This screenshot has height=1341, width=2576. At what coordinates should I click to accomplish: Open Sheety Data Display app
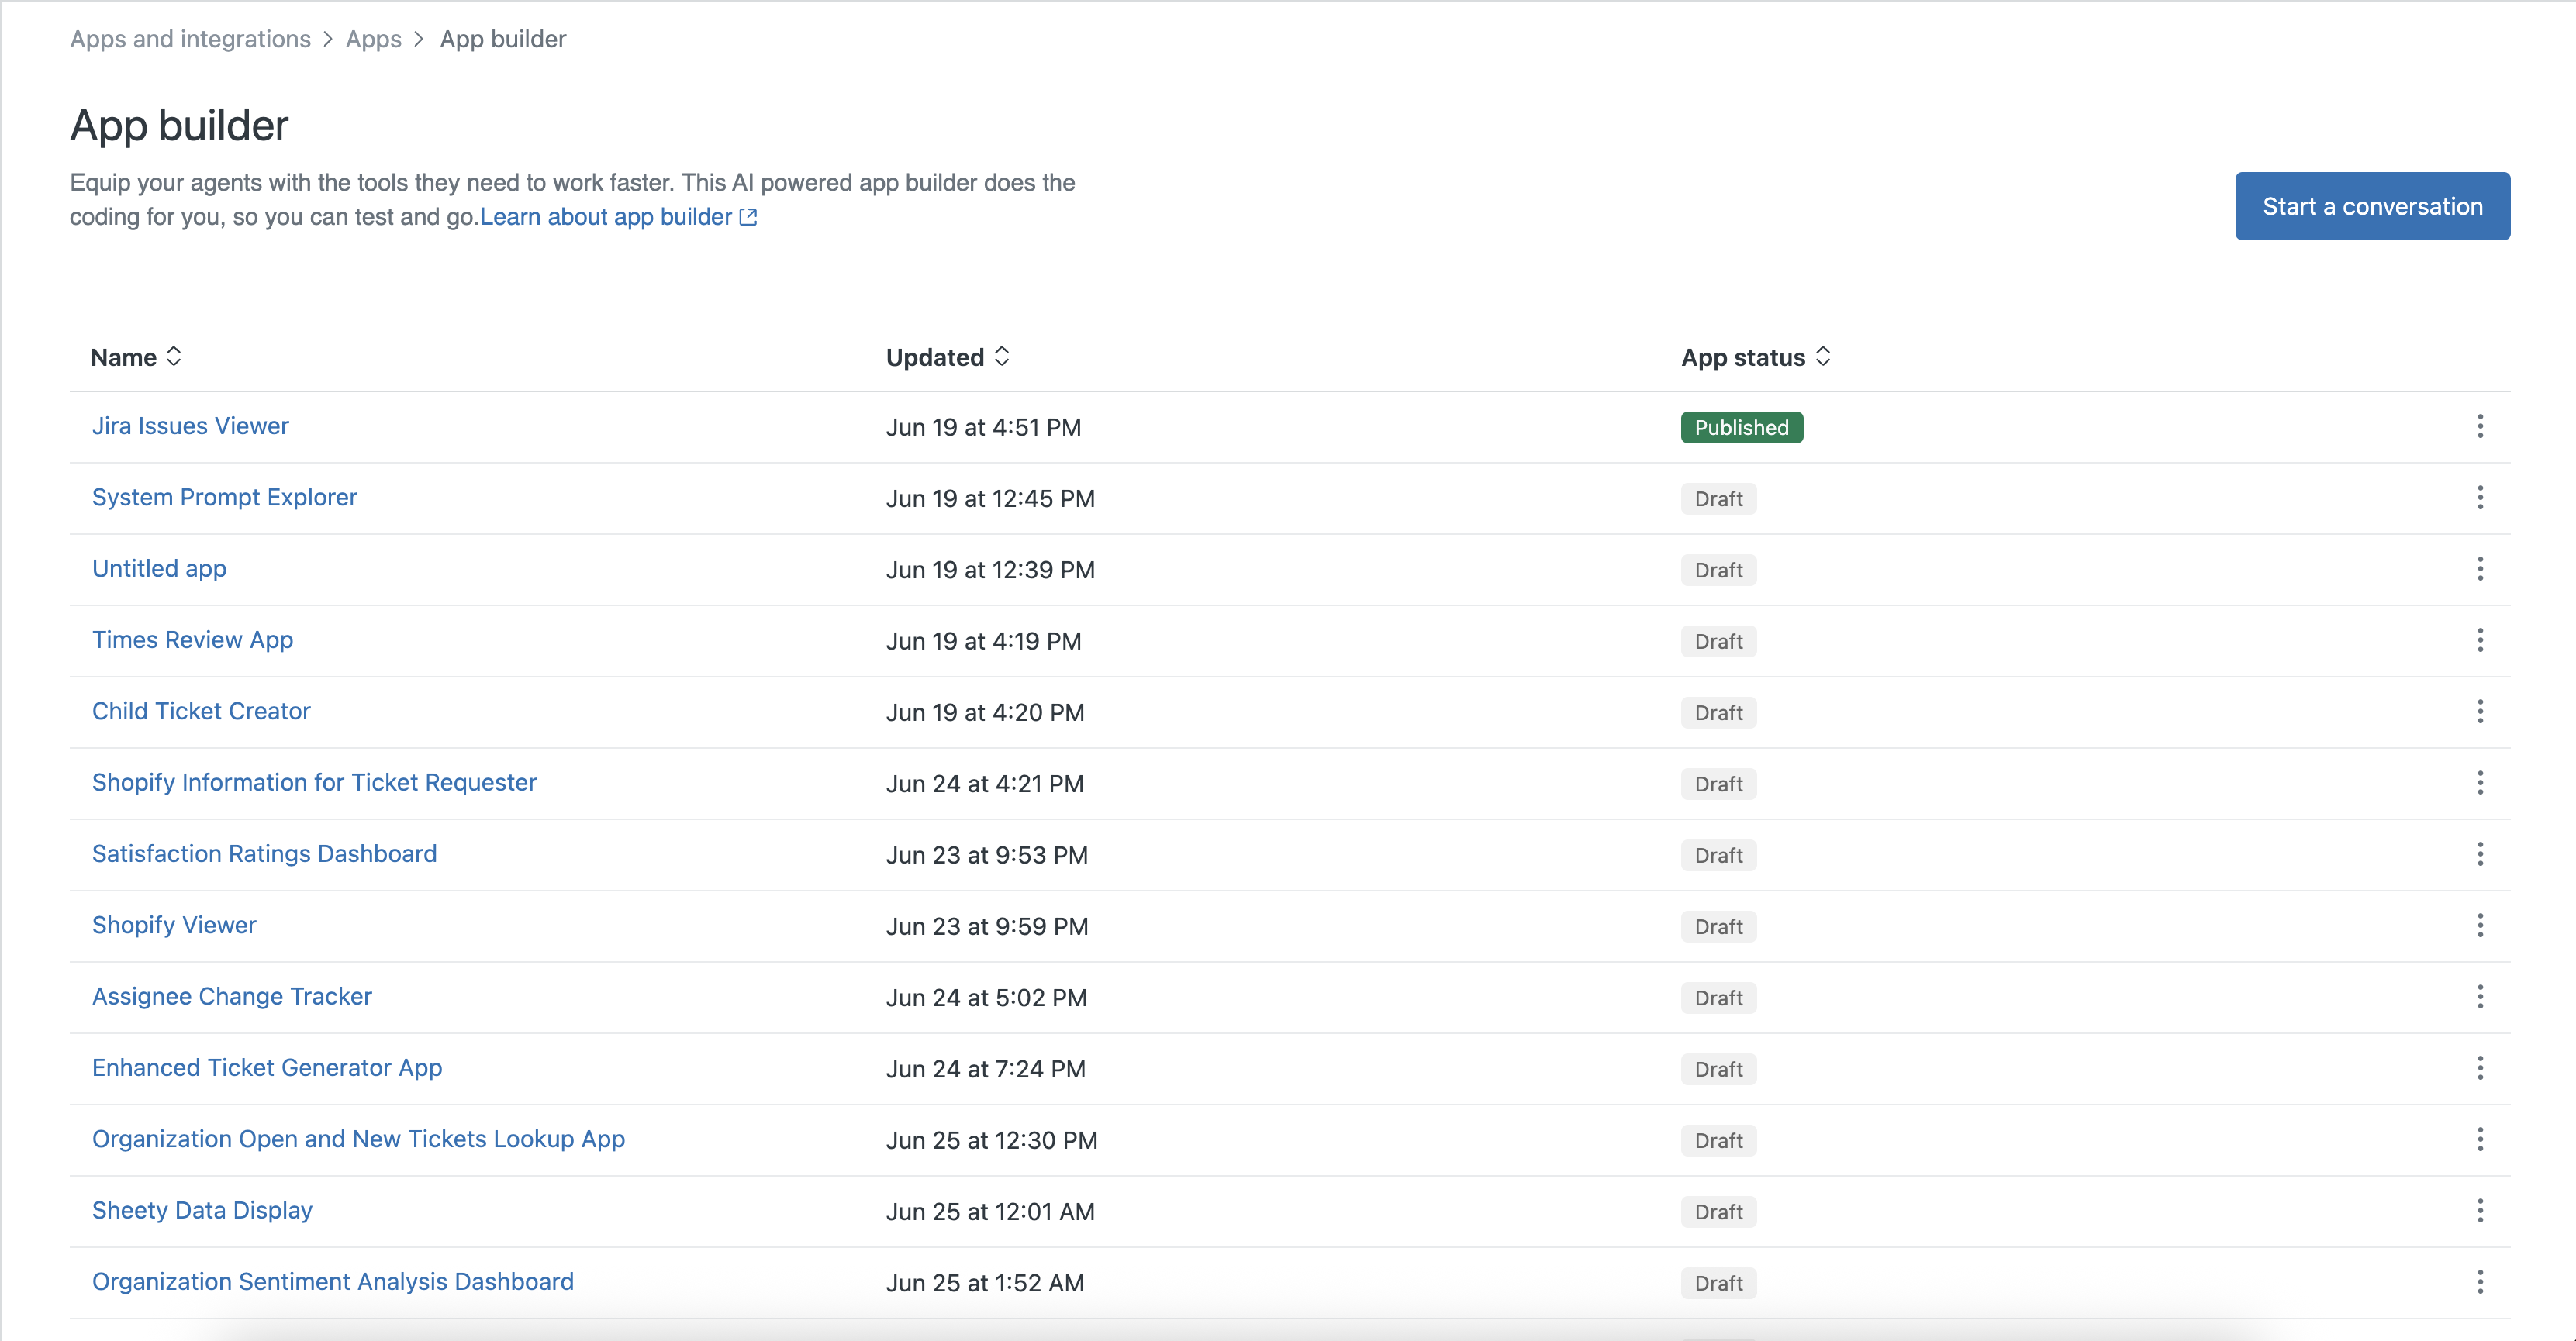tap(202, 1210)
